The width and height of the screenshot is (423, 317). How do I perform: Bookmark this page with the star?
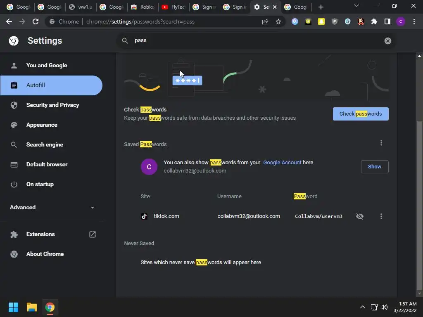278,21
